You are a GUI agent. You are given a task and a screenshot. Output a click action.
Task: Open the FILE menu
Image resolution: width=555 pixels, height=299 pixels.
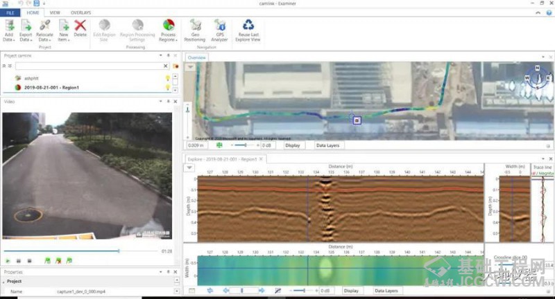tap(10, 12)
